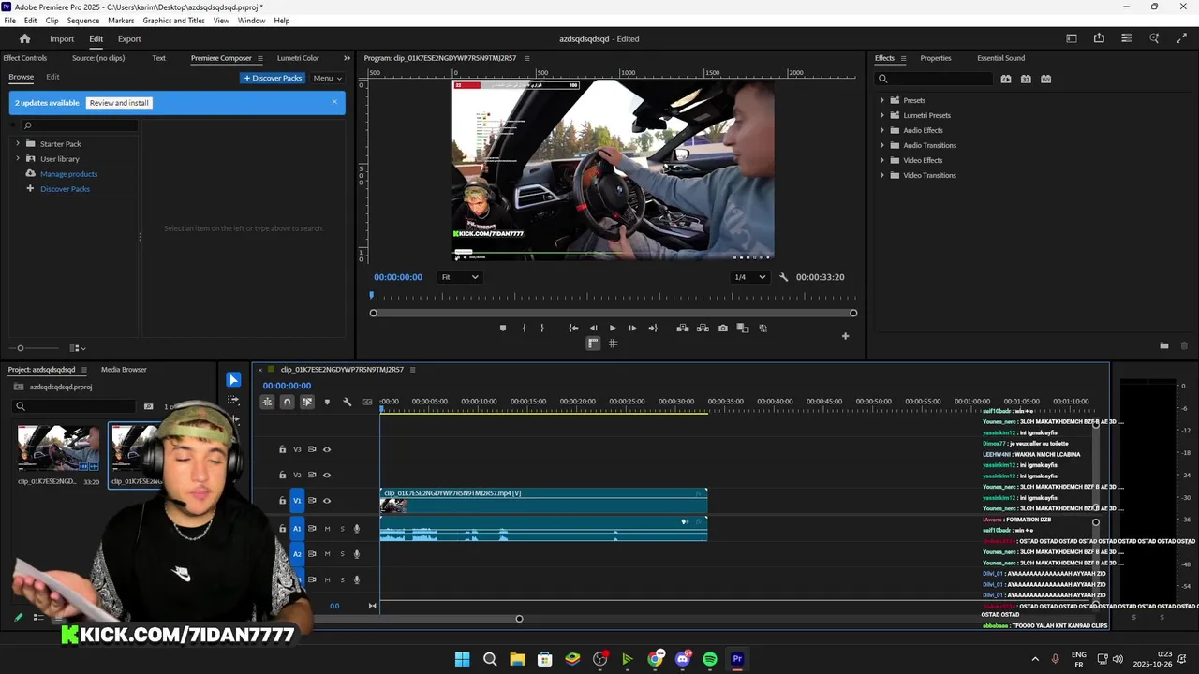This screenshot has width=1199, height=674.
Task: Add marker in timeline panel
Action: [327, 402]
